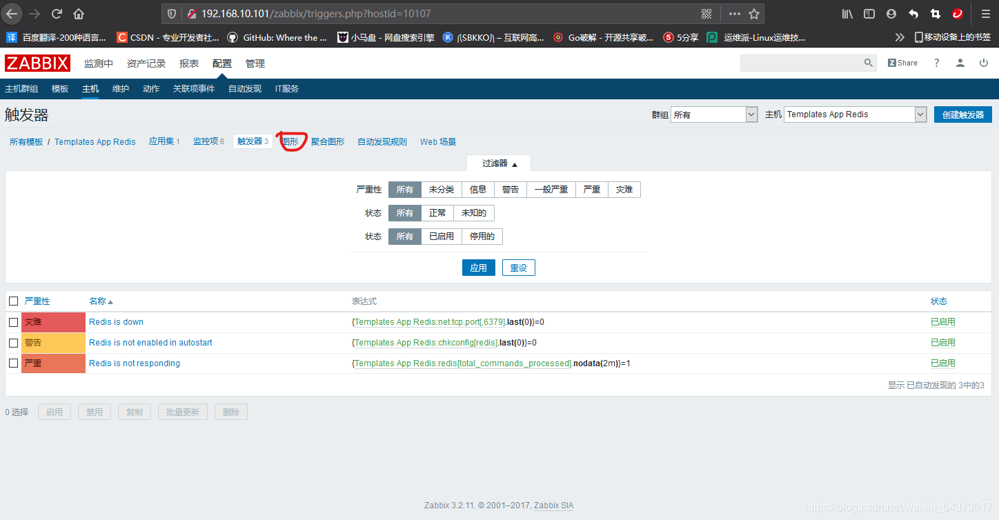Sort by 名称 column header
Screen dimensions: 999x520
(x=101, y=301)
